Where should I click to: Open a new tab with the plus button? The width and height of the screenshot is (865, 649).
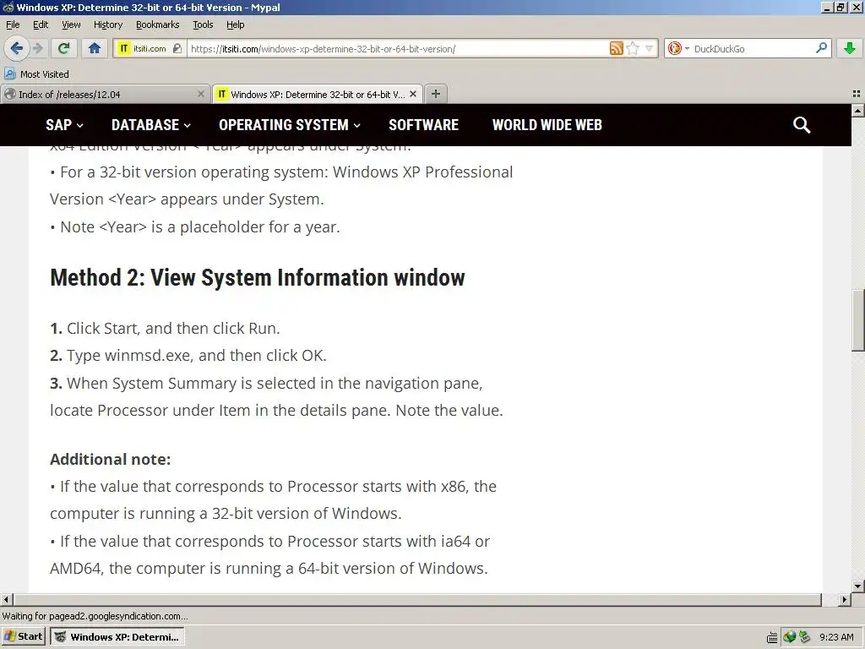point(435,94)
